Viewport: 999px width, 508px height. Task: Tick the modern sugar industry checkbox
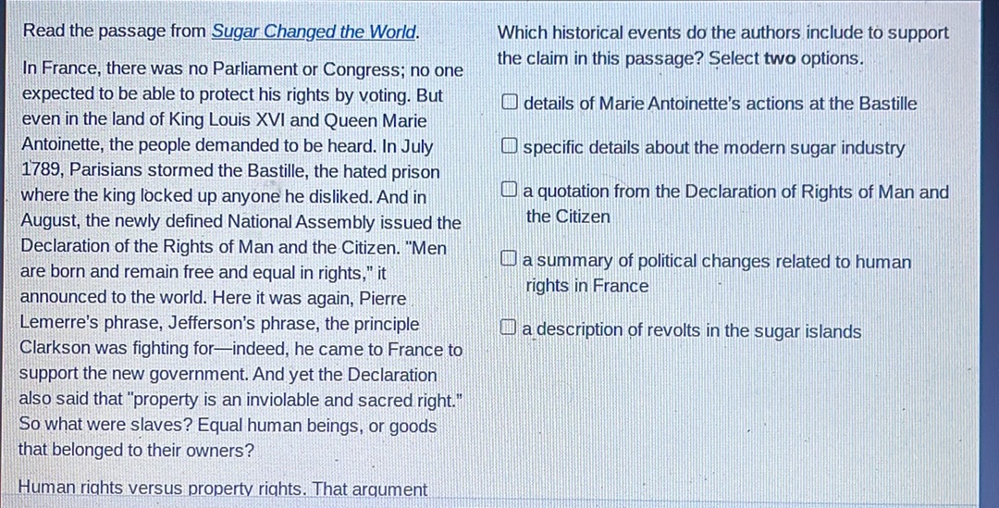click(510, 148)
